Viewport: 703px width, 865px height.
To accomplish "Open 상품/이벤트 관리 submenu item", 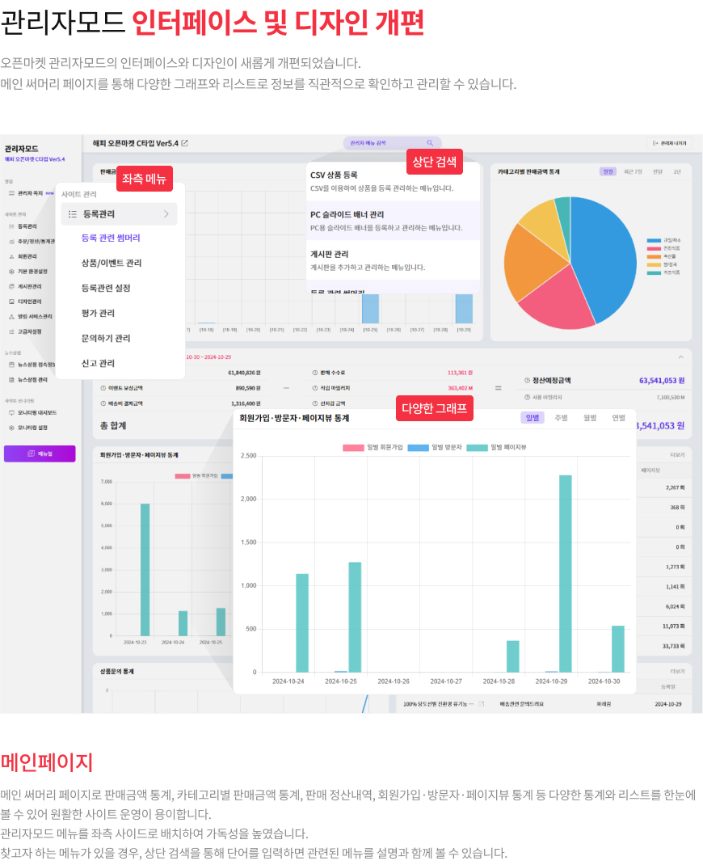I will [x=112, y=264].
